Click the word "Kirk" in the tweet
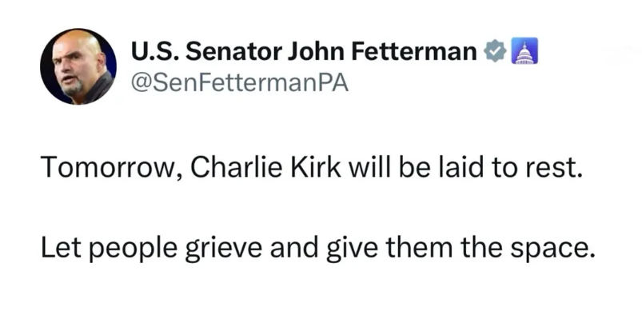 316,168
